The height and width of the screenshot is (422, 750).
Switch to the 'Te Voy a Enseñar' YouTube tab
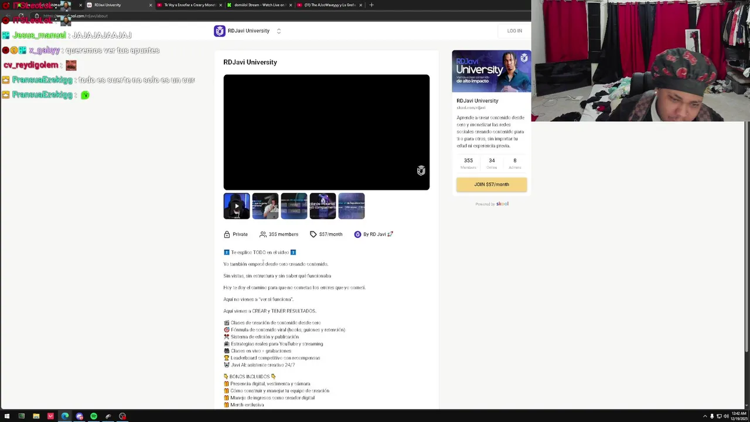tap(189, 5)
